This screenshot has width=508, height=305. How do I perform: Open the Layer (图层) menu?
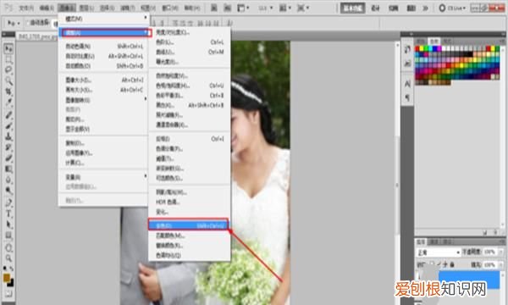86,8
